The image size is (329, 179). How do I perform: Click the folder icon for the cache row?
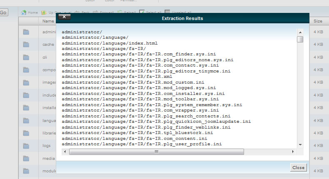tap(26, 44)
